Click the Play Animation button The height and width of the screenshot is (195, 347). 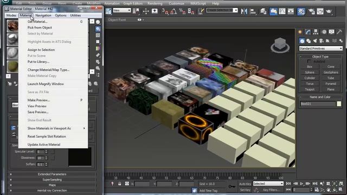coord(301,184)
